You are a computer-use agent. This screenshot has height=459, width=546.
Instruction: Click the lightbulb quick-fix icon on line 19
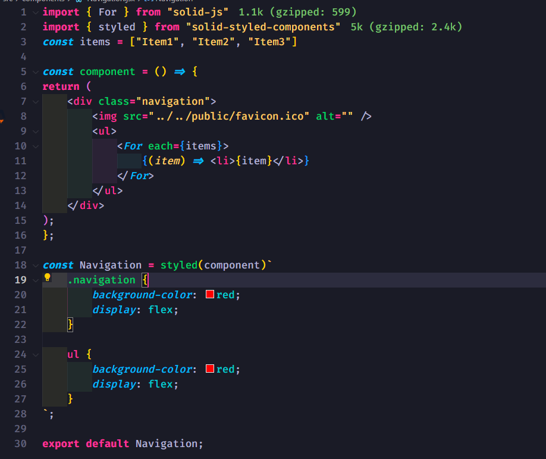click(48, 277)
